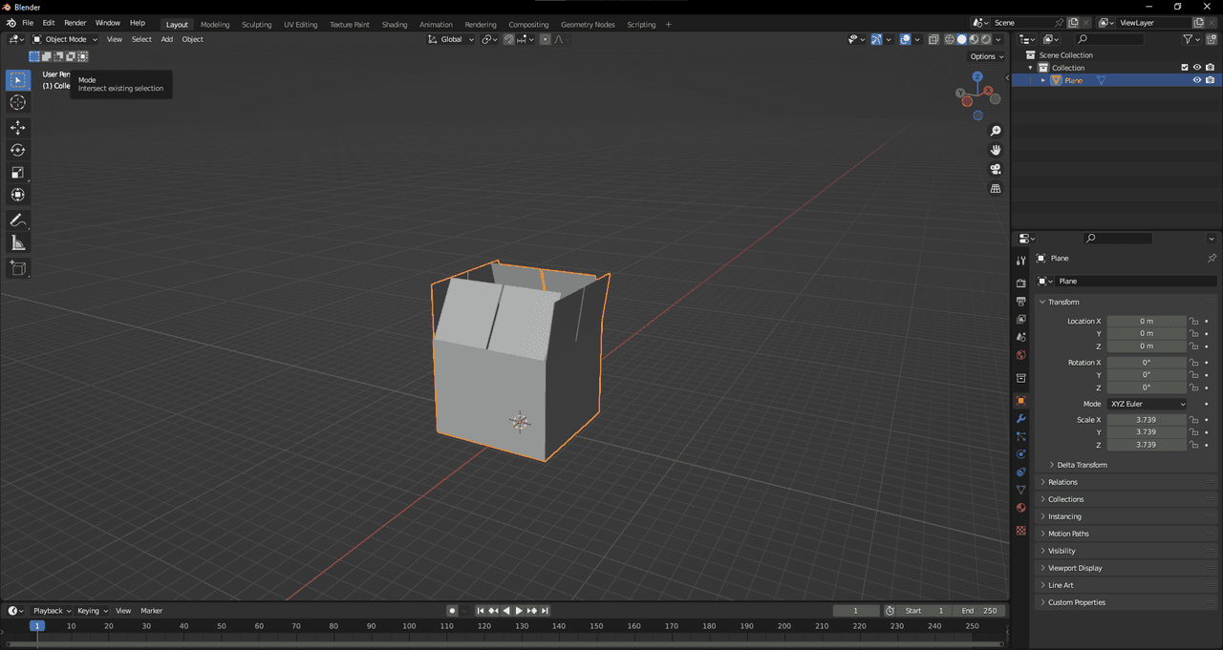The image size is (1223, 650).
Task: Activate the Move tool
Action: [18, 128]
